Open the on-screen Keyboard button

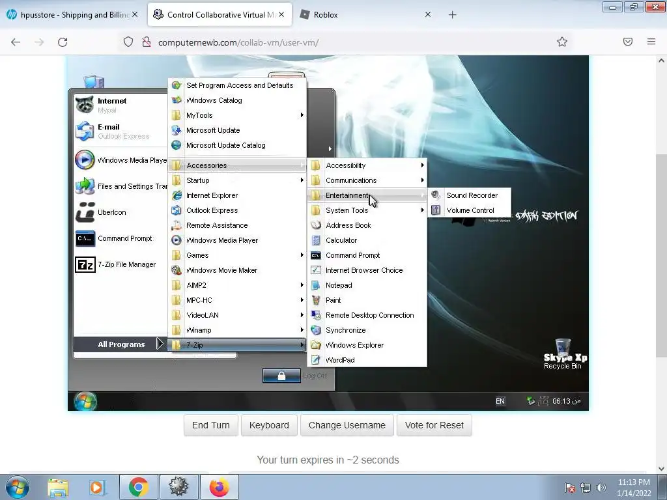(269, 425)
